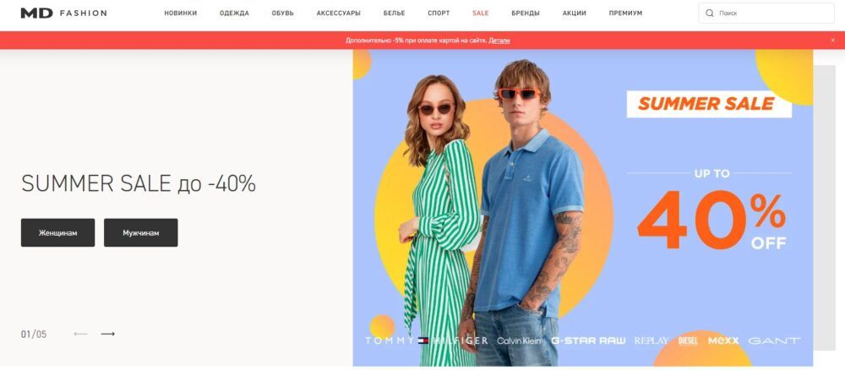Click the MD Fashion logo
845x370 pixels.
(63, 13)
